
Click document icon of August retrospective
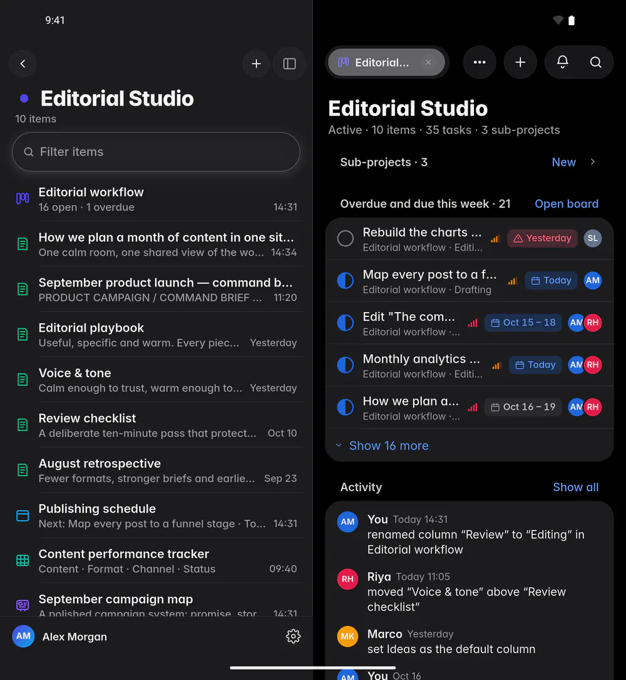click(x=23, y=470)
